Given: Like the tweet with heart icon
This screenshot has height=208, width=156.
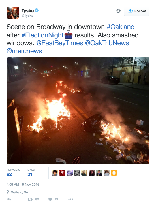Looking at the screenshot, I should (x=50, y=199).
